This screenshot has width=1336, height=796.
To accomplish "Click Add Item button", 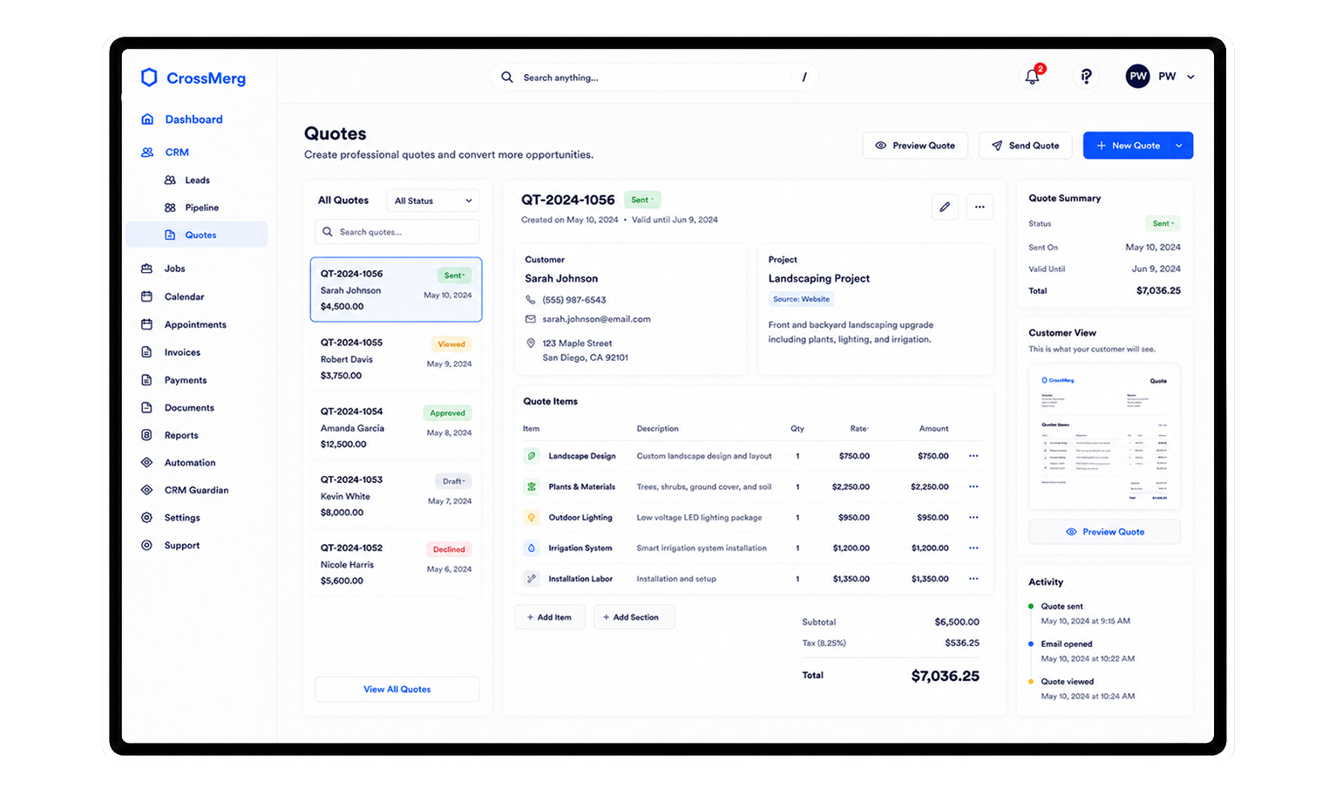I will click(550, 617).
